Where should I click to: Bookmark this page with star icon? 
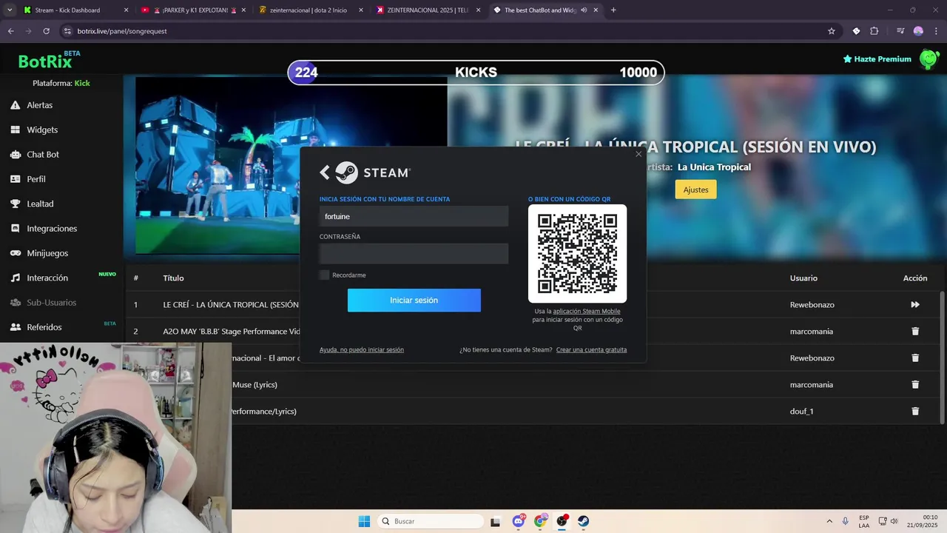tap(832, 31)
